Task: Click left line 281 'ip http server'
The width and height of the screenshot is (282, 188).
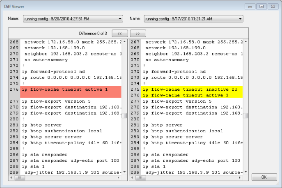Action: pos(42,125)
